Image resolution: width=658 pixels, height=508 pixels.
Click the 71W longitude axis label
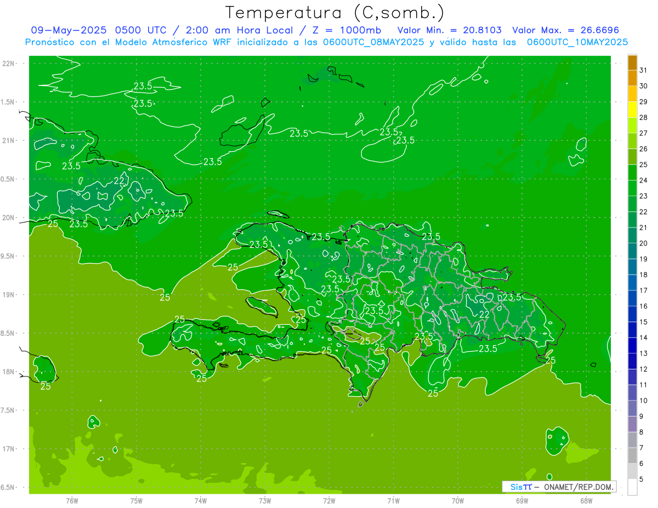click(393, 500)
